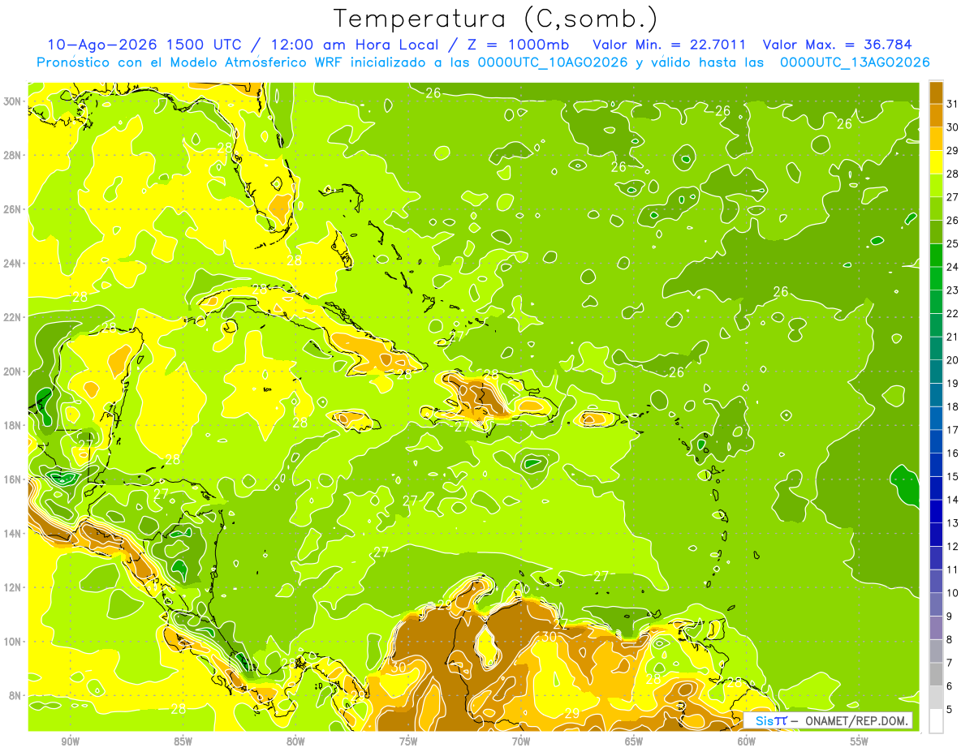Pick the teal legend band between 19 and 20

(x=936, y=372)
